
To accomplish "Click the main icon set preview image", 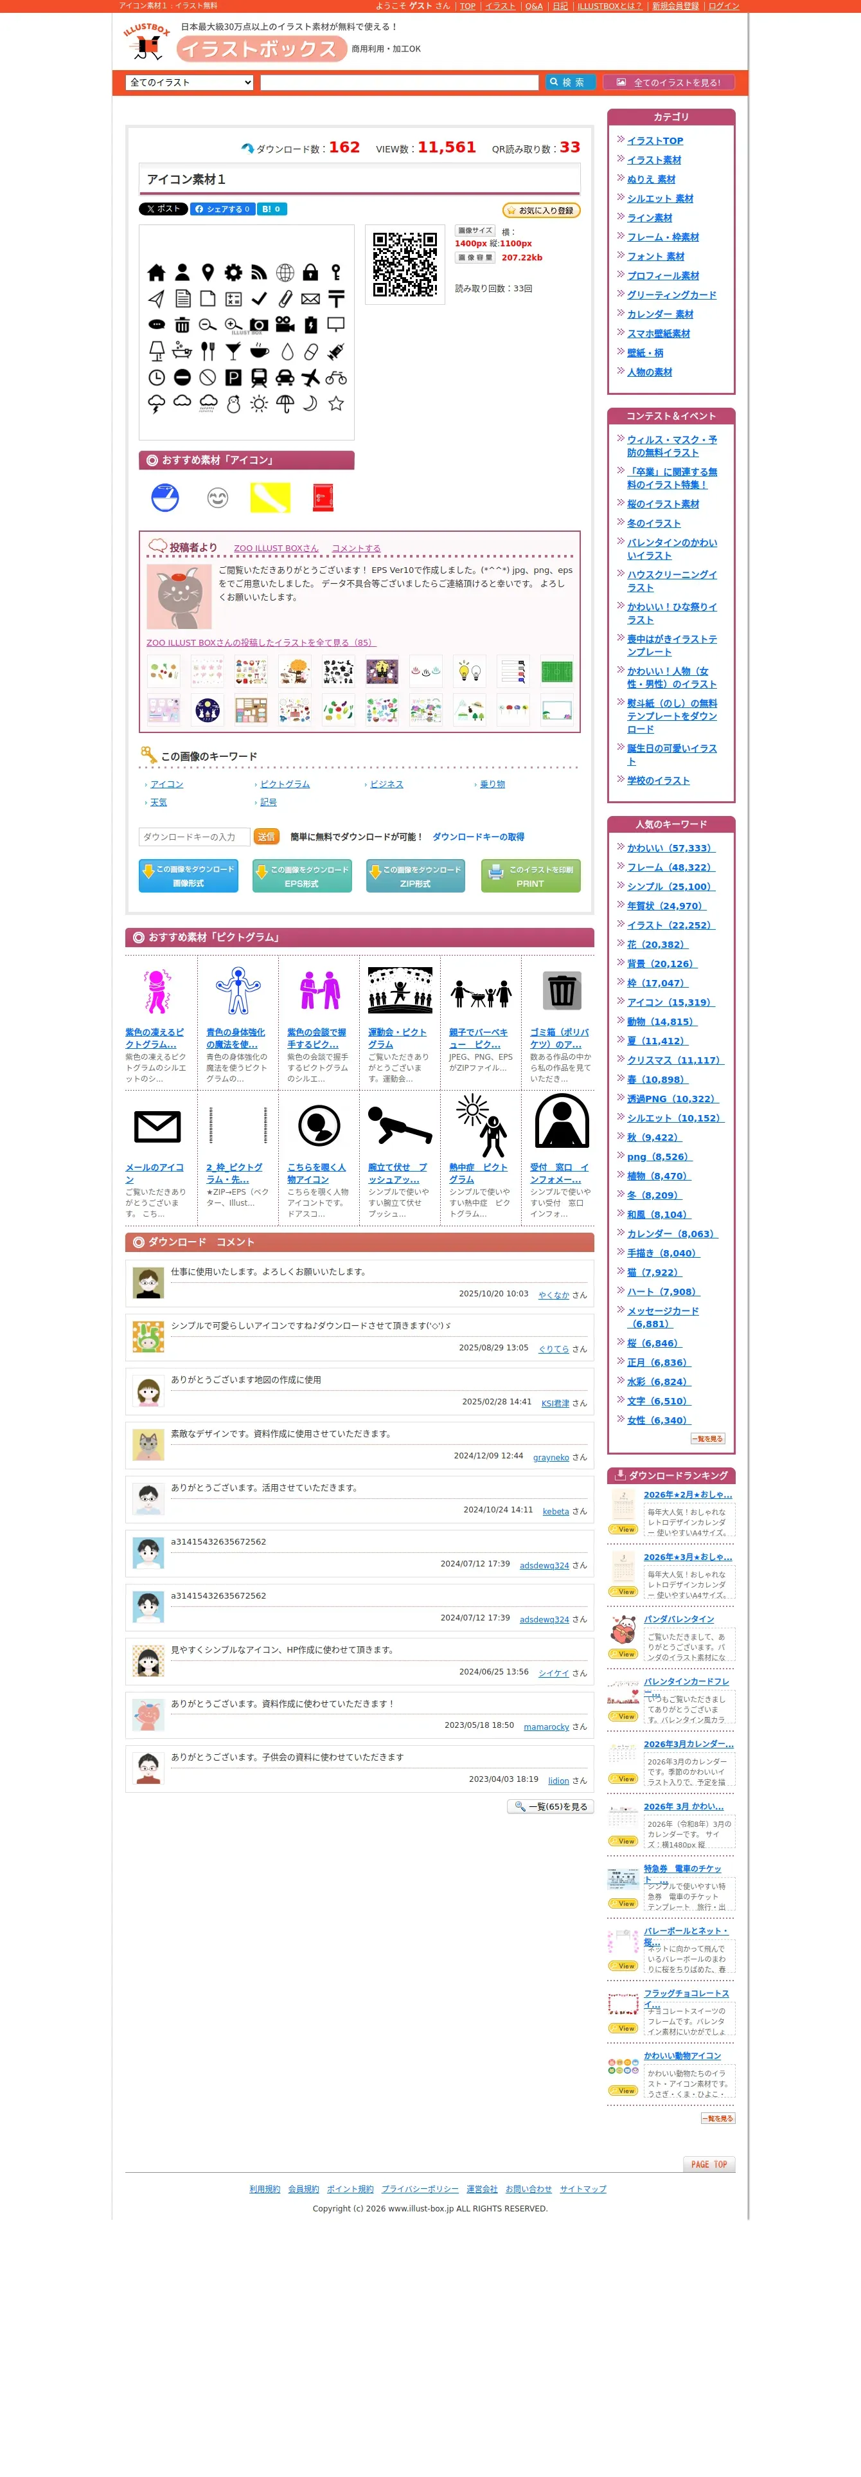I will coord(246,332).
